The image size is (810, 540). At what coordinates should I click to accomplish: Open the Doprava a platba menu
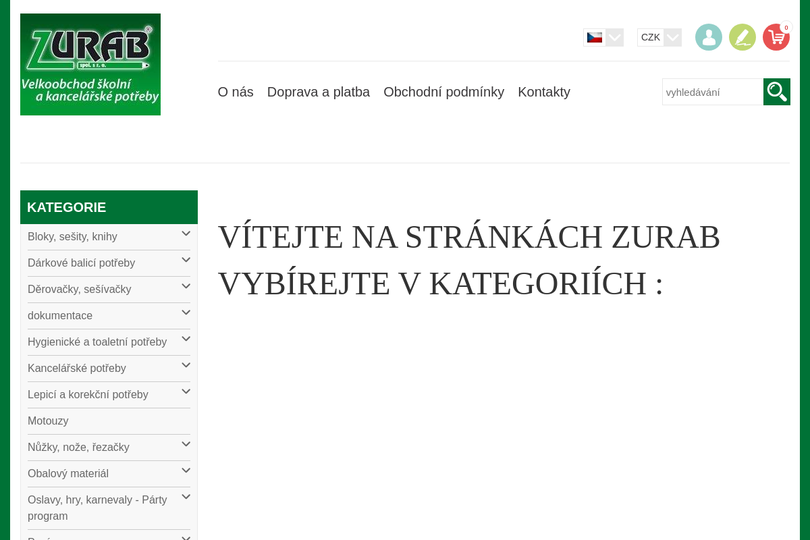[318, 91]
